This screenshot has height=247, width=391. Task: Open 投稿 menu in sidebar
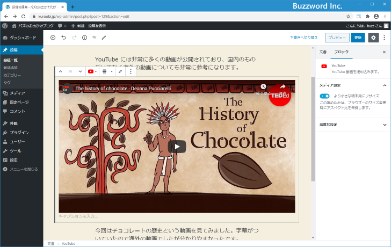click(21, 50)
